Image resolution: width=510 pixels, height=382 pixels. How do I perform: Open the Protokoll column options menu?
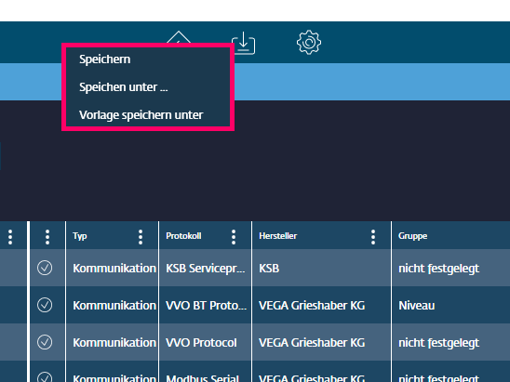[x=234, y=237]
